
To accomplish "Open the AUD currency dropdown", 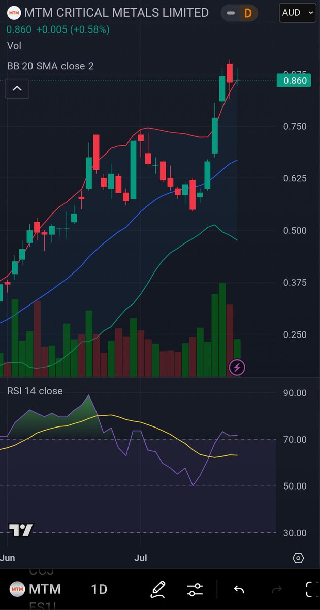I will click(x=298, y=13).
